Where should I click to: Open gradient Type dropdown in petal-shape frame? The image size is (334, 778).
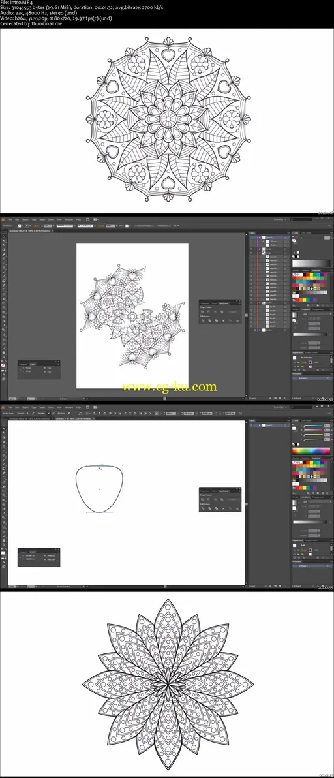click(320, 502)
